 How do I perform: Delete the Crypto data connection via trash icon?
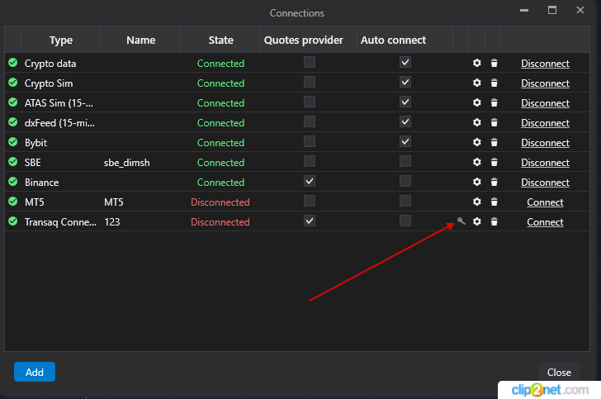(494, 63)
